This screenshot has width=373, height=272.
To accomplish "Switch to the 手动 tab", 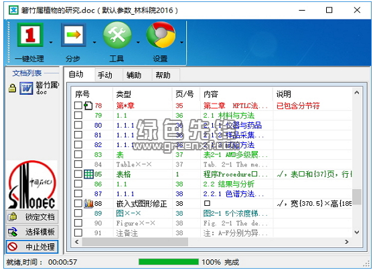I will point(105,76).
